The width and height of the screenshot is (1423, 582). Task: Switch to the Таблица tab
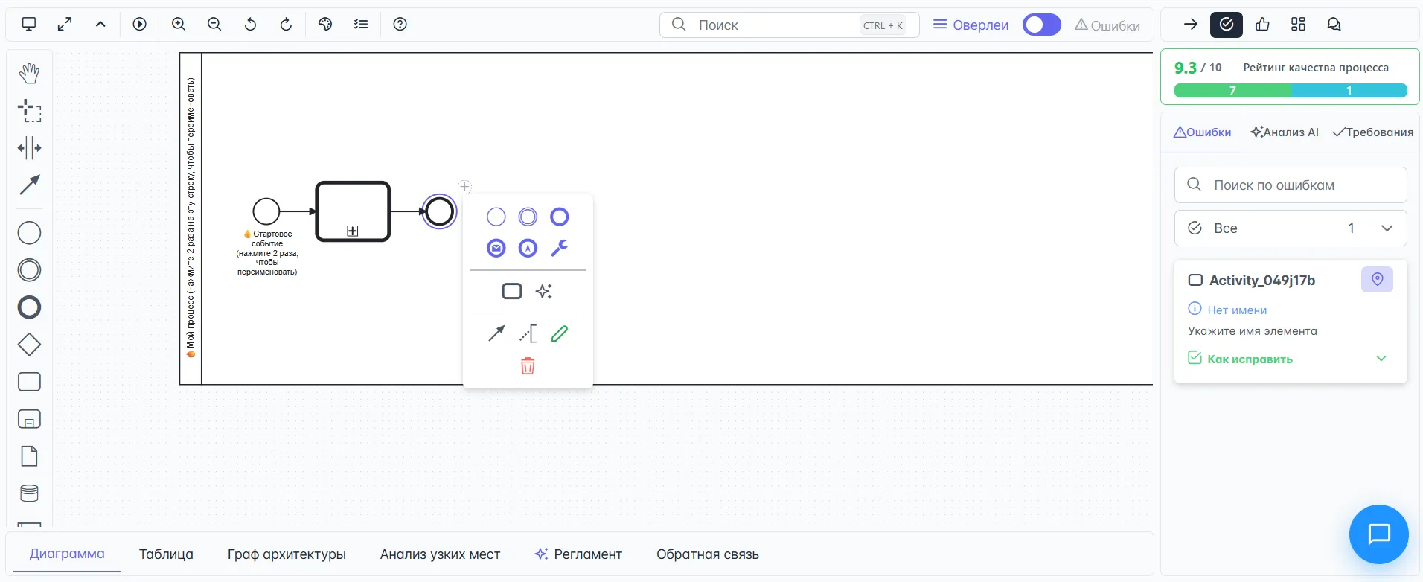click(166, 554)
